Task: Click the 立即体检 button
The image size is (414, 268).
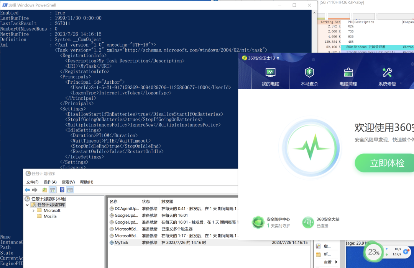Action: [386, 163]
